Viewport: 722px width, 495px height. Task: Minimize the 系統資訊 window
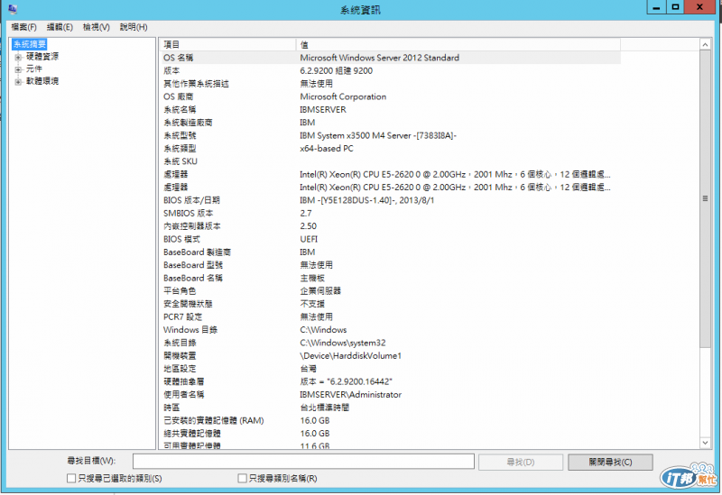tap(657, 7)
